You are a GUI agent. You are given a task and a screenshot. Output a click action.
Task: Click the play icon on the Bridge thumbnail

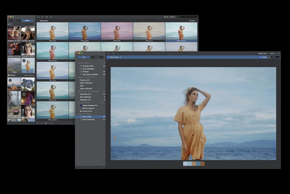24,61
